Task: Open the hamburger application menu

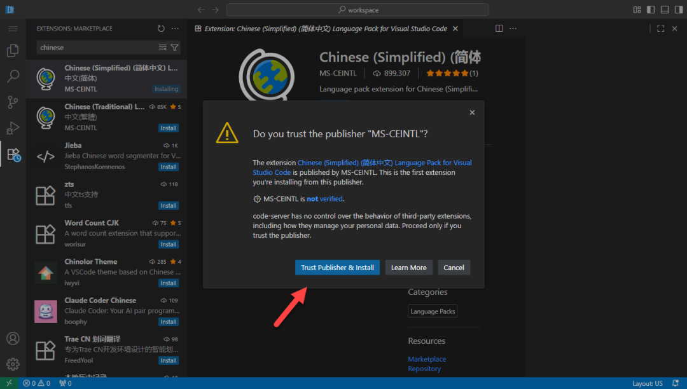Action: click(x=13, y=29)
